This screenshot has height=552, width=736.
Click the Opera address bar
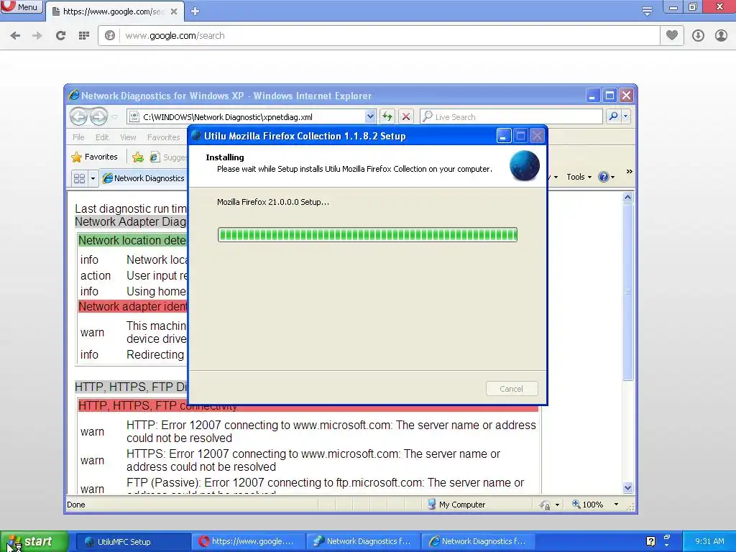tap(379, 36)
